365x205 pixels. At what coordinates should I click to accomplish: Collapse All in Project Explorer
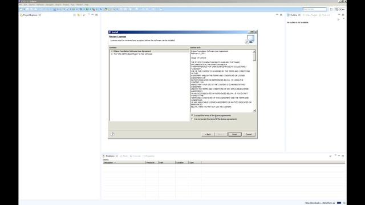click(75, 15)
